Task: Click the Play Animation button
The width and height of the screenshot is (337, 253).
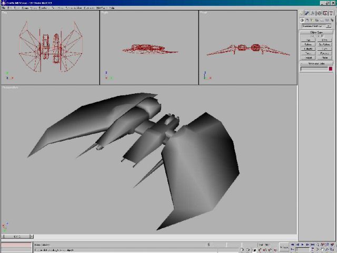Action: [x=304, y=245]
